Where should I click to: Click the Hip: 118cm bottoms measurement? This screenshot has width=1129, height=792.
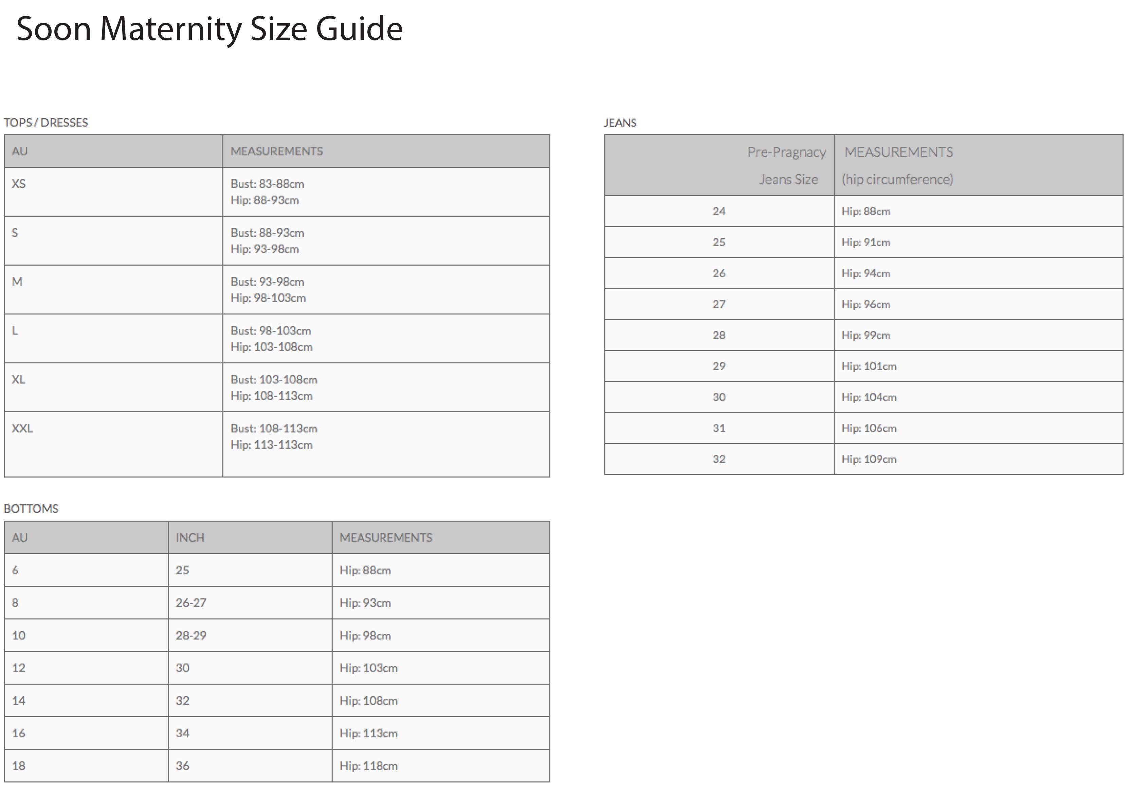(368, 766)
